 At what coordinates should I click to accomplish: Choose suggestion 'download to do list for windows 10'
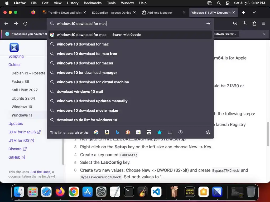130,120
